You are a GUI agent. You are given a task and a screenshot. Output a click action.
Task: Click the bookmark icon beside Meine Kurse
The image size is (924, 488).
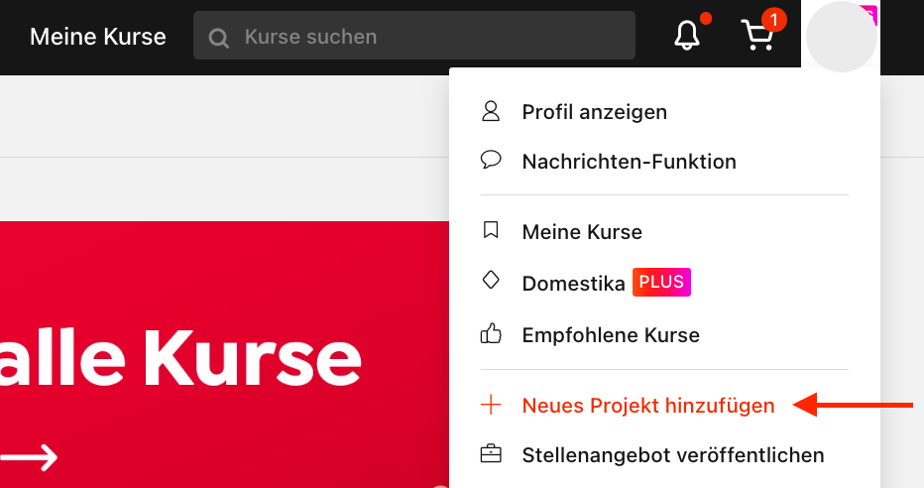tap(491, 230)
